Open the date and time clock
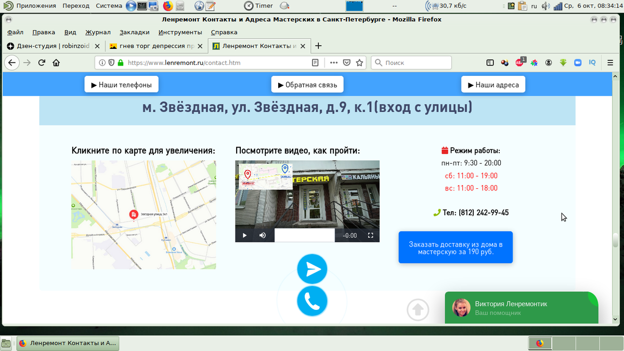 [592, 6]
